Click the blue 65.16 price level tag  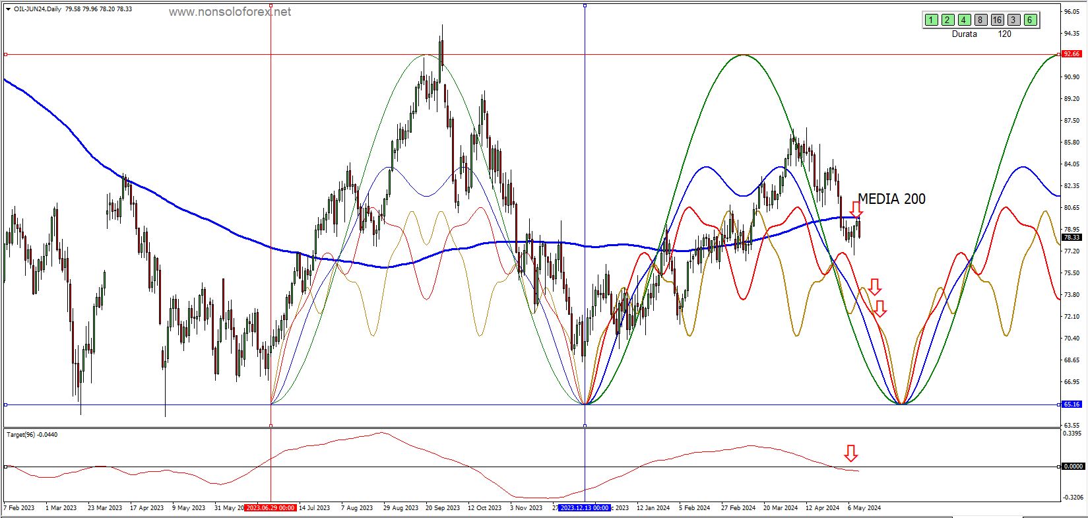[1071, 405]
